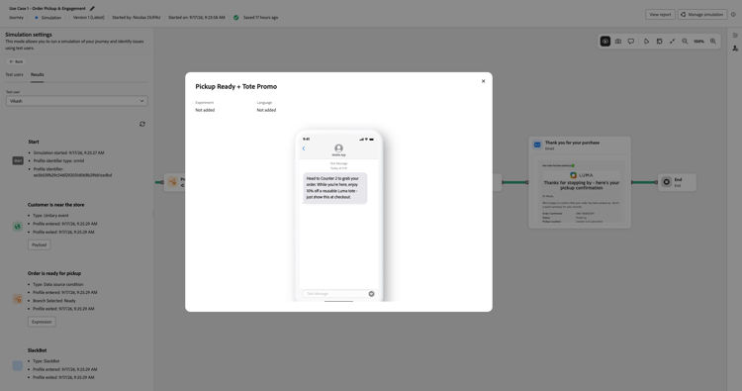
Task: Click 'Not added' under Language
Action: 266,110
